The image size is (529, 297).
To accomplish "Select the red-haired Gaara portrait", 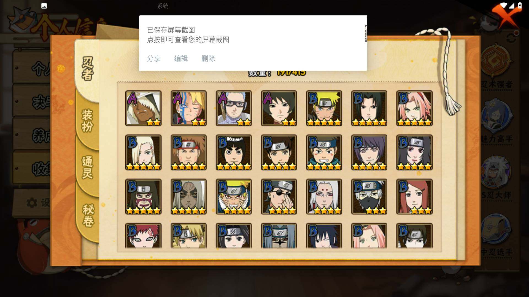I will tap(143, 236).
